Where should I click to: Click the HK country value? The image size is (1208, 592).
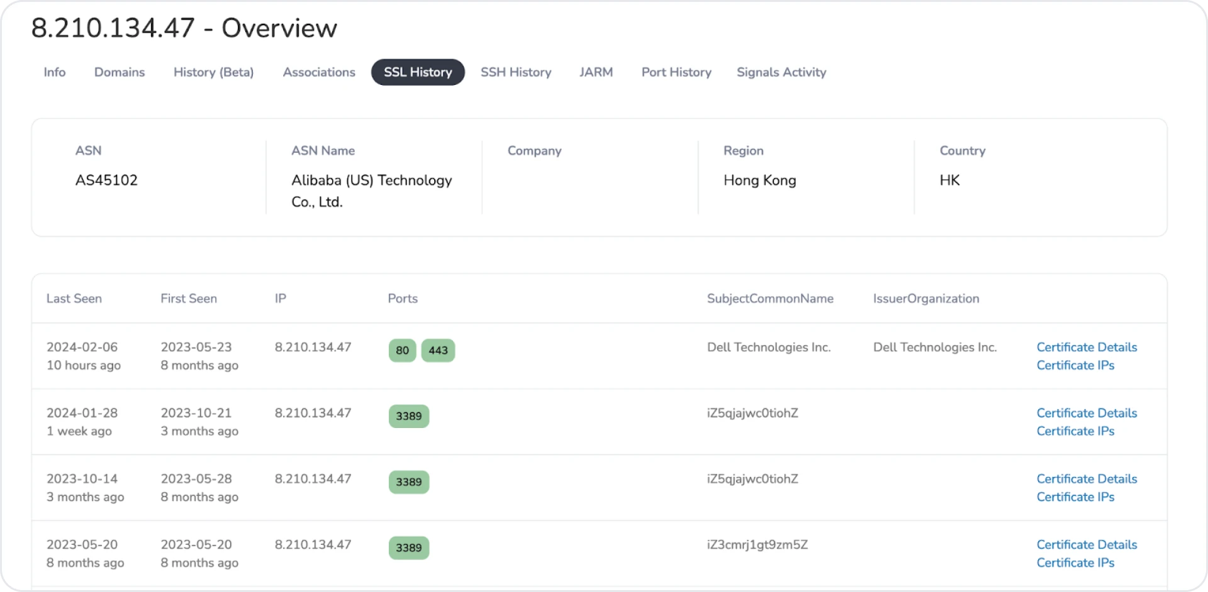click(x=949, y=180)
